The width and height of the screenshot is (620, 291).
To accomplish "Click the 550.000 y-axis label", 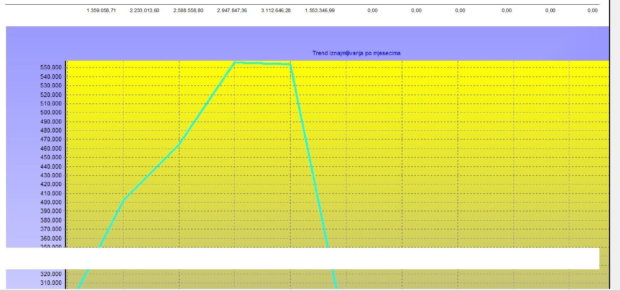I will pos(51,68).
